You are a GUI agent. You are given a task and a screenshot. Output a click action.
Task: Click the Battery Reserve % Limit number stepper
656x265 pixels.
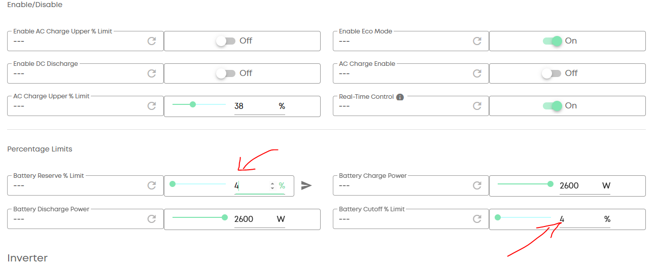point(272,185)
